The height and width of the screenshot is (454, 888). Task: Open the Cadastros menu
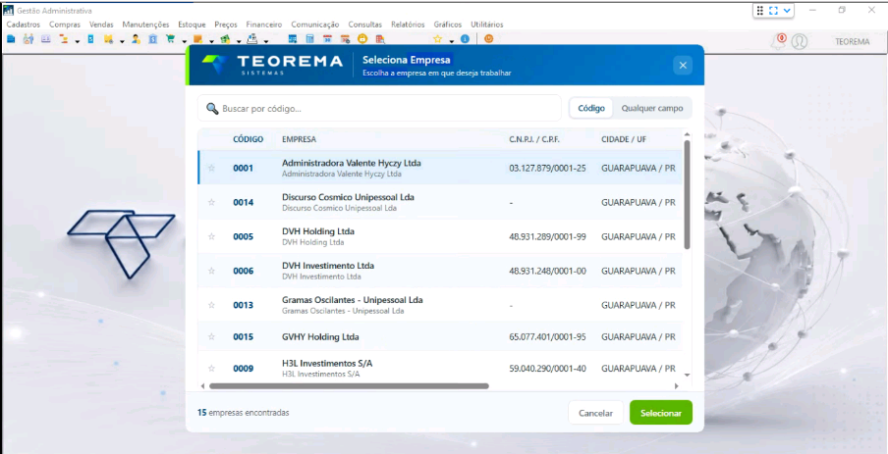click(24, 25)
